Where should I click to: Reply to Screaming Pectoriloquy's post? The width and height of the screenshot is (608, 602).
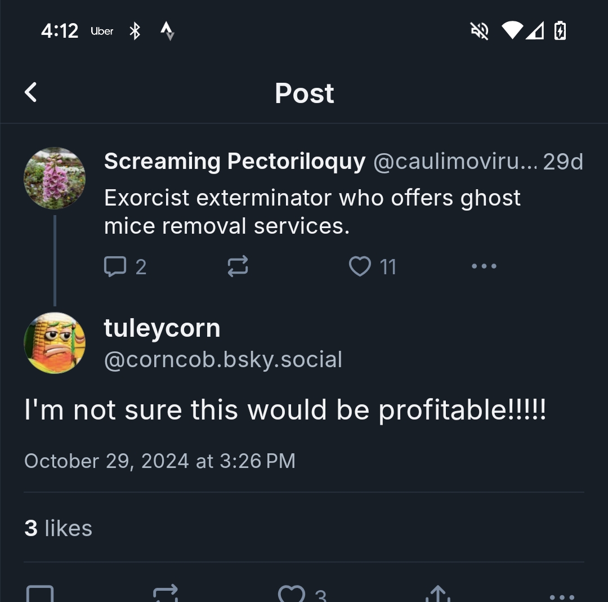[x=115, y=266]
